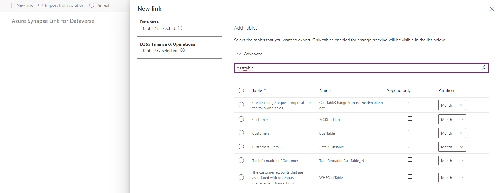Click the TaxInformationCustTable_IN name cell
This screenshot has height=193, width=497.
click(x=341, y=161)
